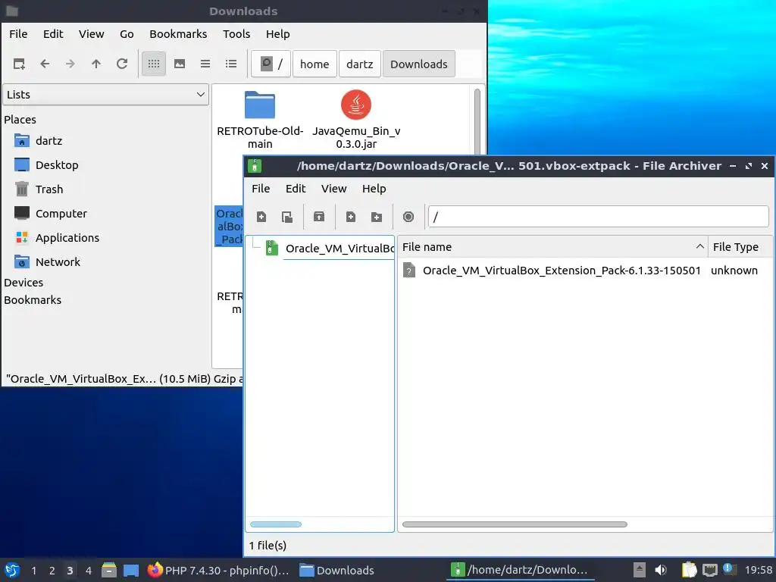The height and width of the screenshot is (582, 776).
Task: Click the home path button
Action: (314, 64)
